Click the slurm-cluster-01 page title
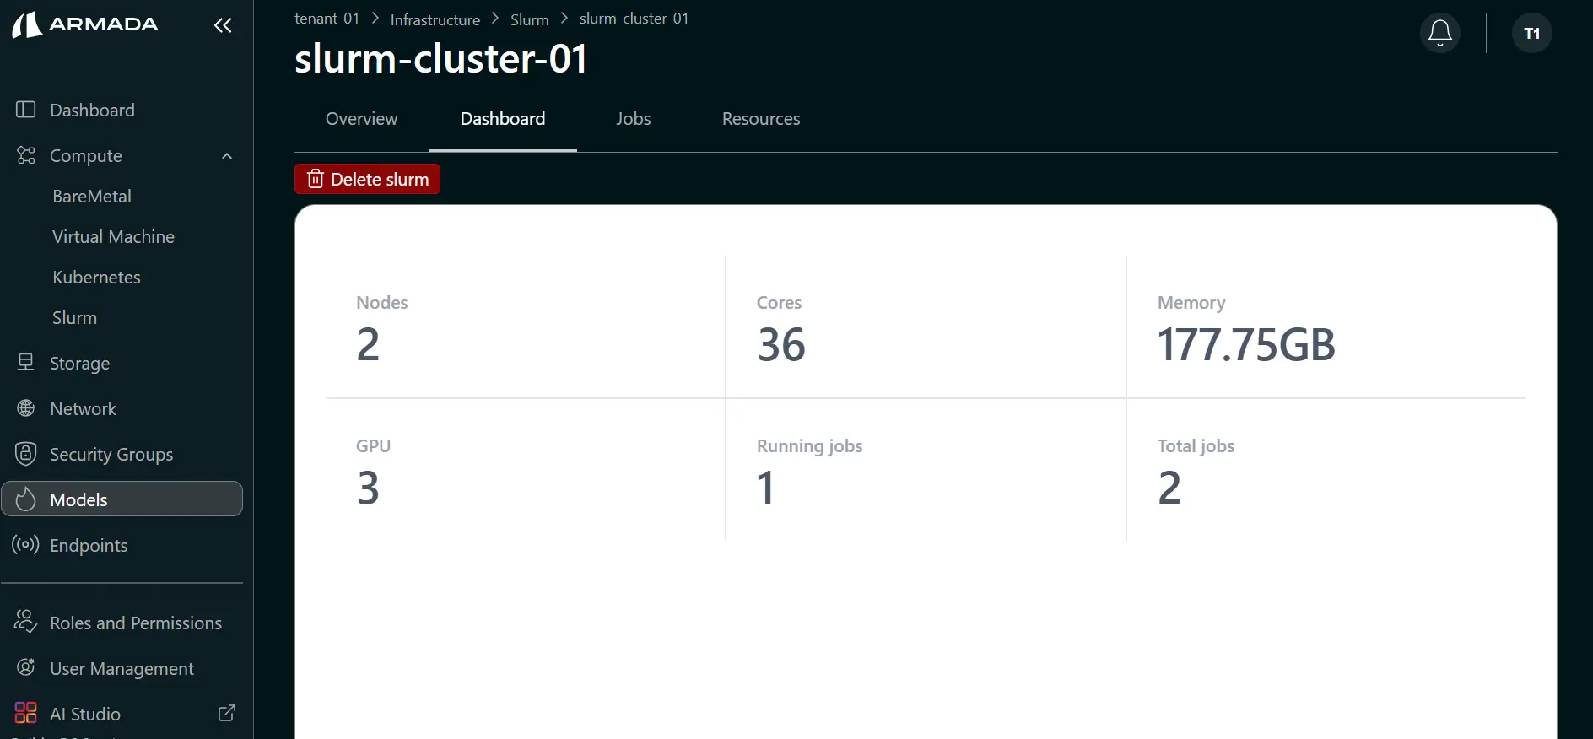The height and width of the screenshot is (739, 1593). 440,59
